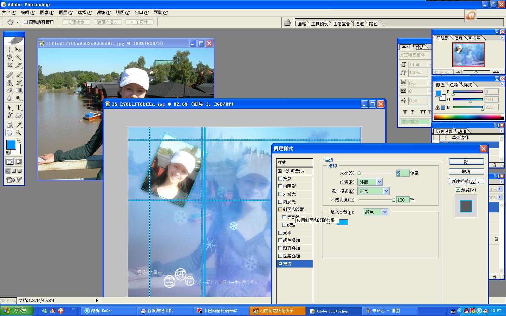Enable the 内发光 checkbox
Viewport: 506px width, 316px height.
[x=280, y=202]
